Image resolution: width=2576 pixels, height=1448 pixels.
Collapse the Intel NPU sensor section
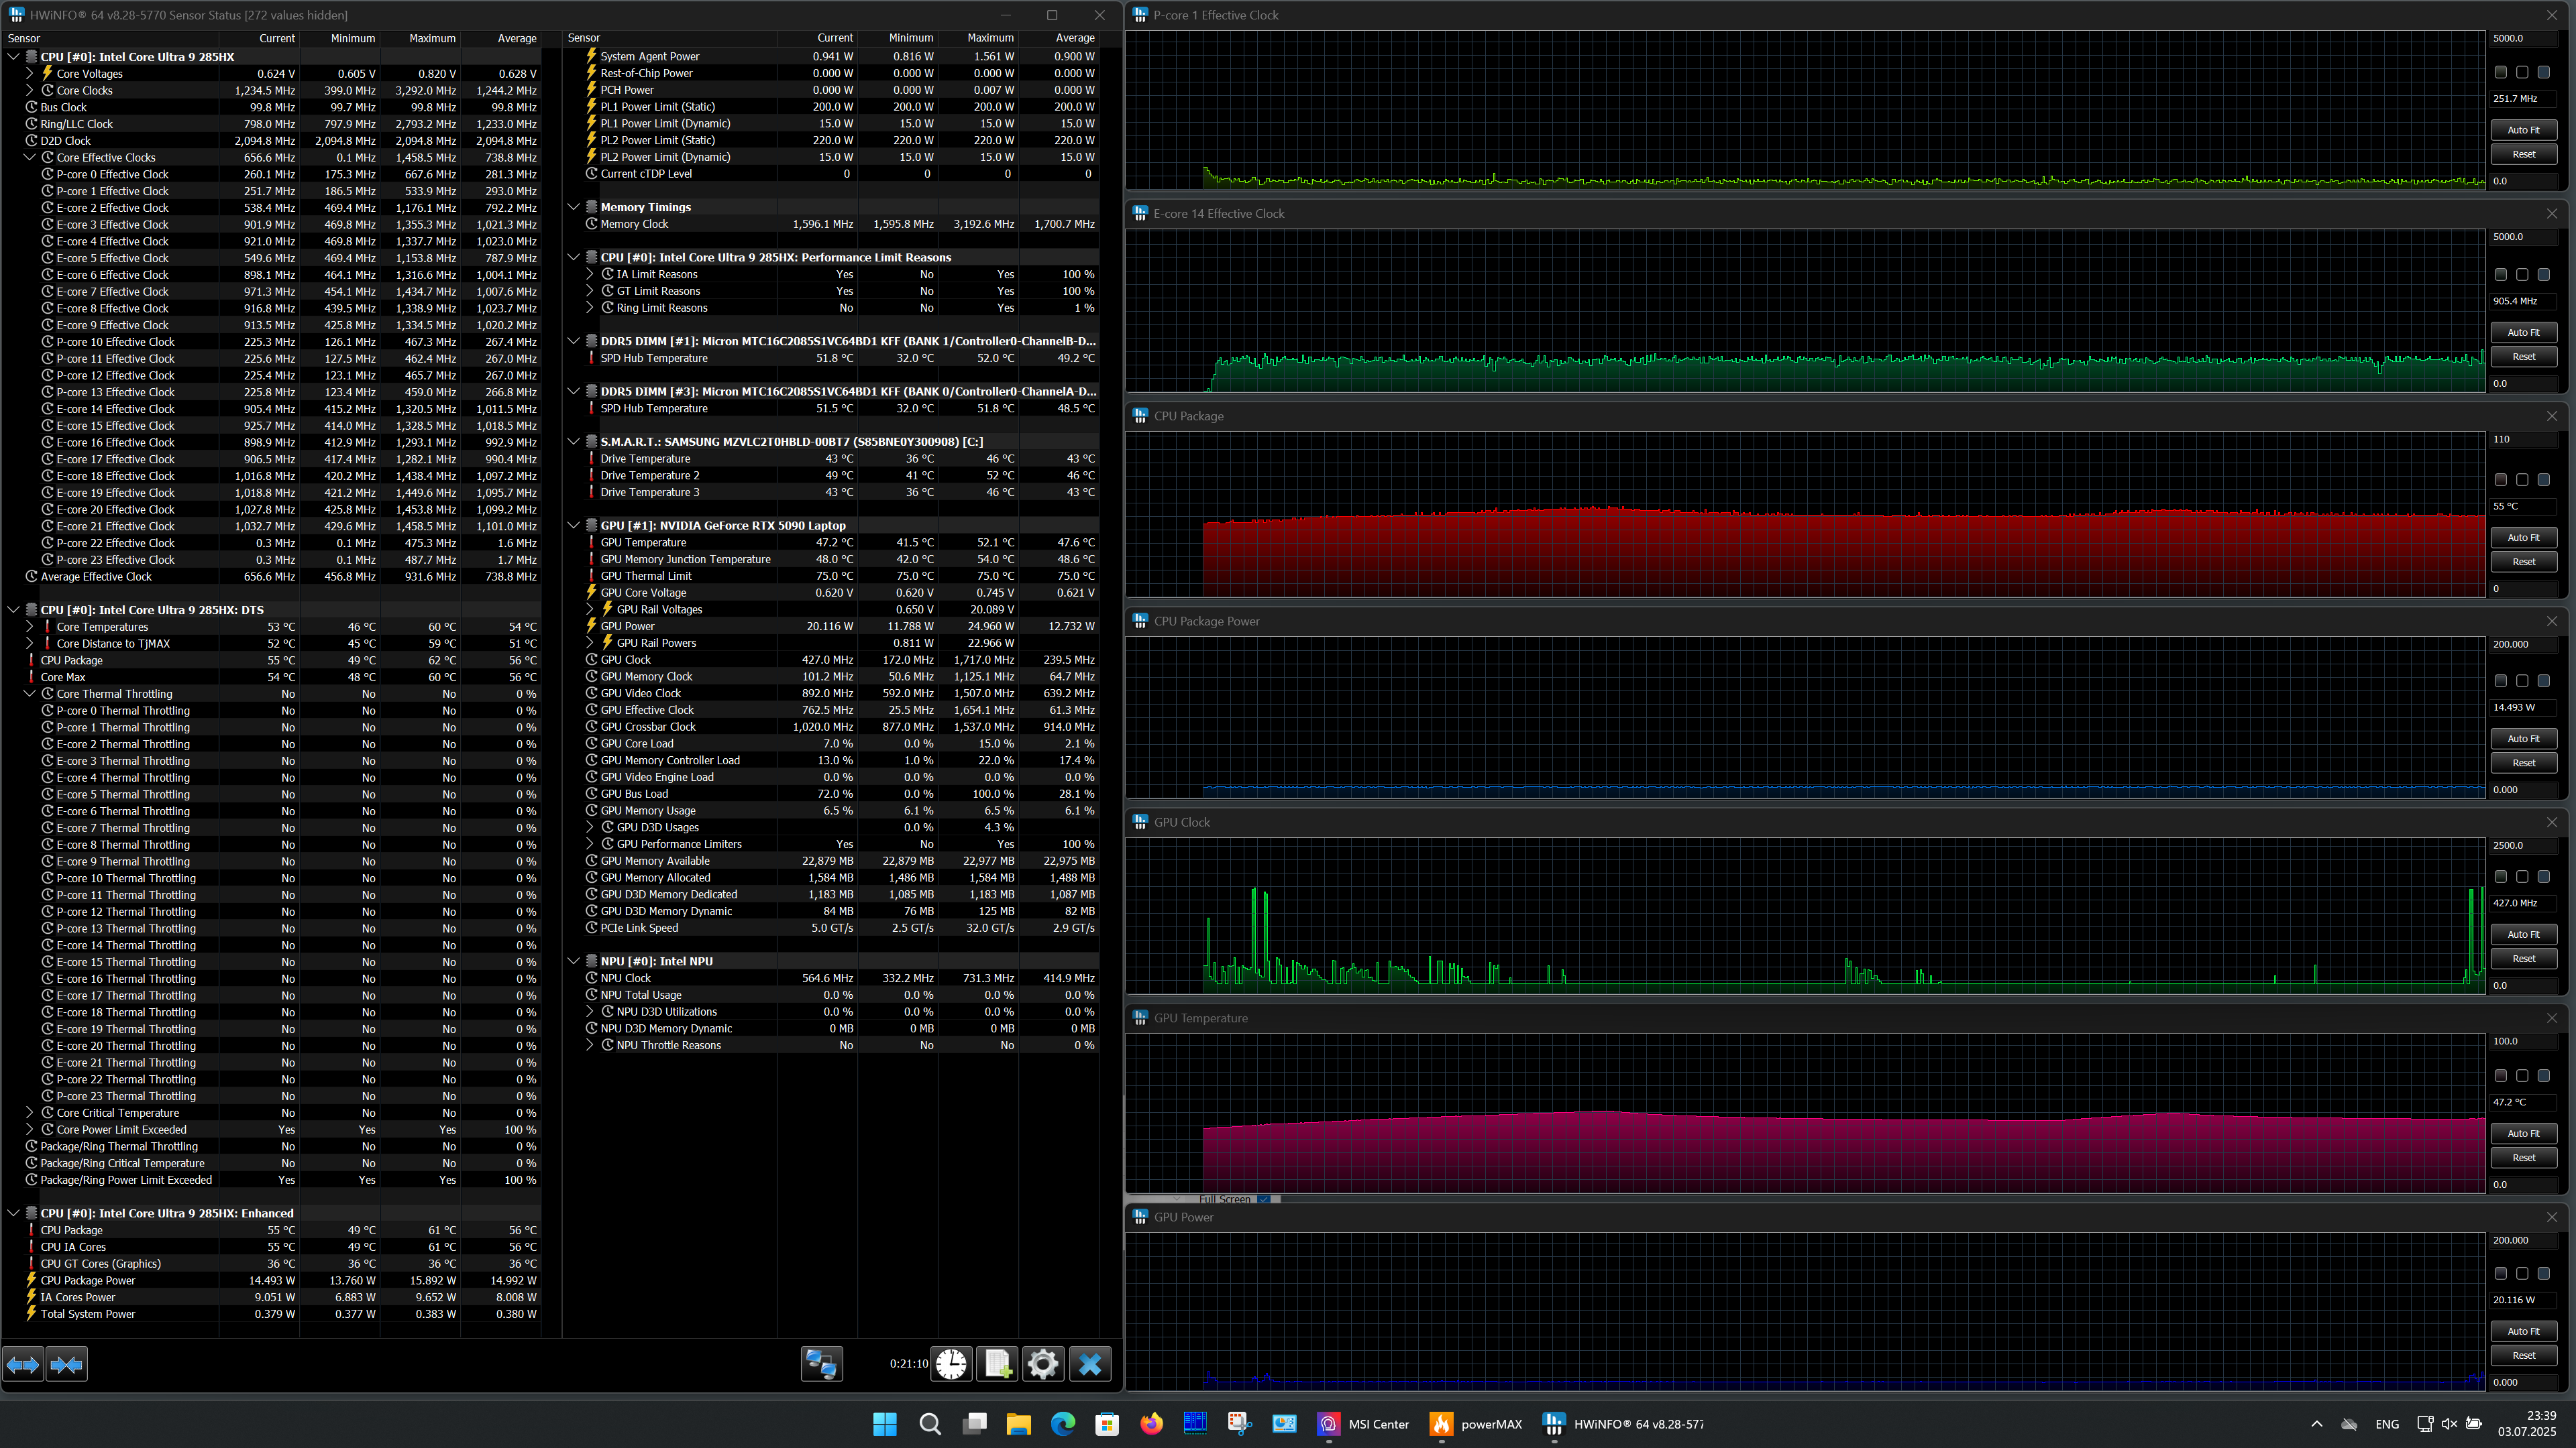click(574, 961)
